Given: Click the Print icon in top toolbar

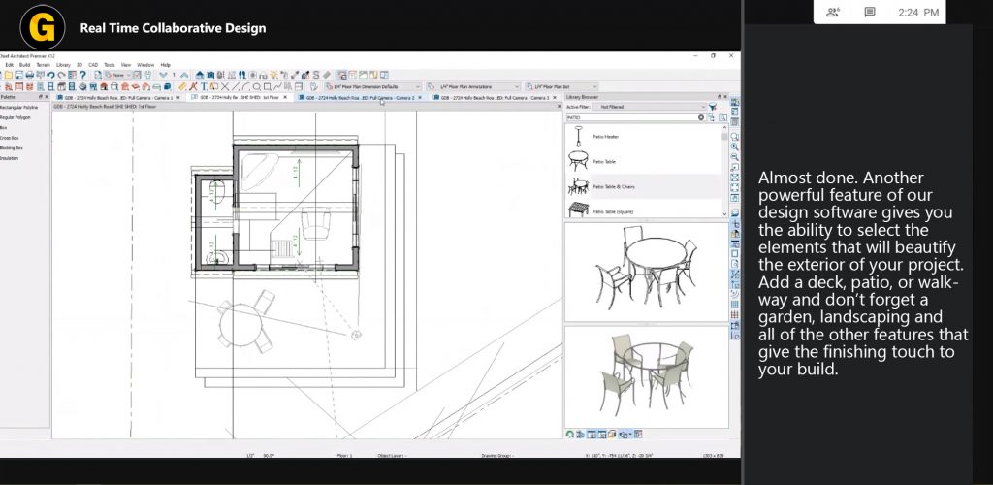Looking at the screenshot, I should [x=30, y=75].
